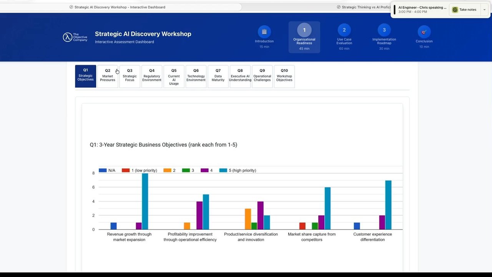
Task: Click the orange 2 legend swatch
Action: coord(167,170)
